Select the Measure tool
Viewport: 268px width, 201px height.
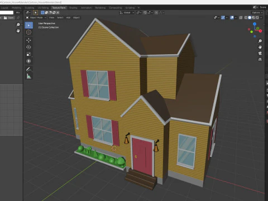pyautogui.click(x=28, y=76)
